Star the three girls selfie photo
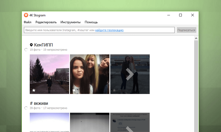The height and width of the screenshot is (132, 221). 74,90
